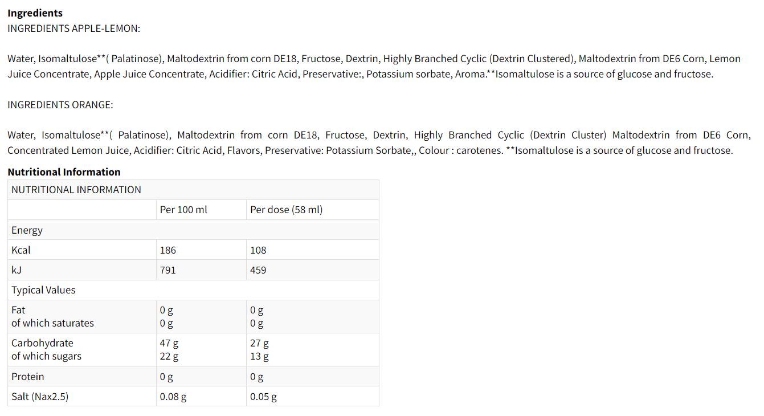Click the INGREDIENTS APPLE-LEMON label
Screen dimensions: 764x416
[x=73, y=28]
